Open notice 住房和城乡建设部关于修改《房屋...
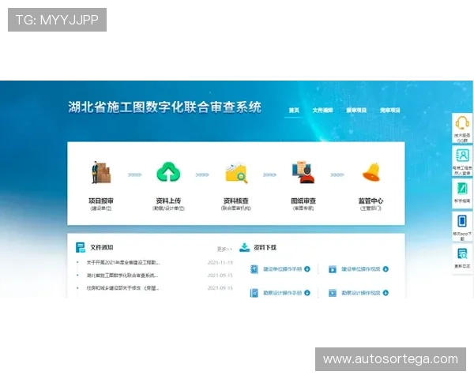 (122, 288)
